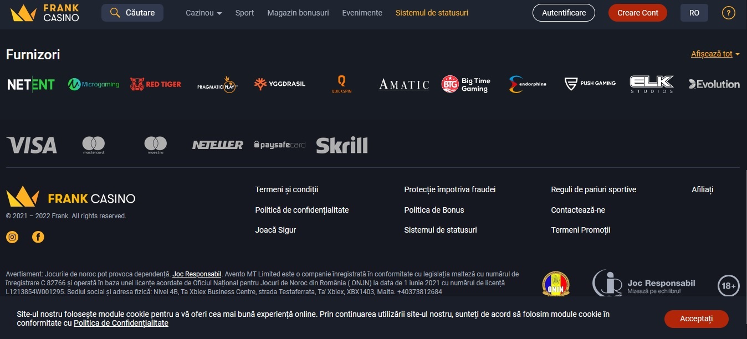The height and width of the screenshot is (339, 747).
Task: Open the Politica de Confidențialitate cookie link
Action: pyautogui.click(x=121, y=323)
